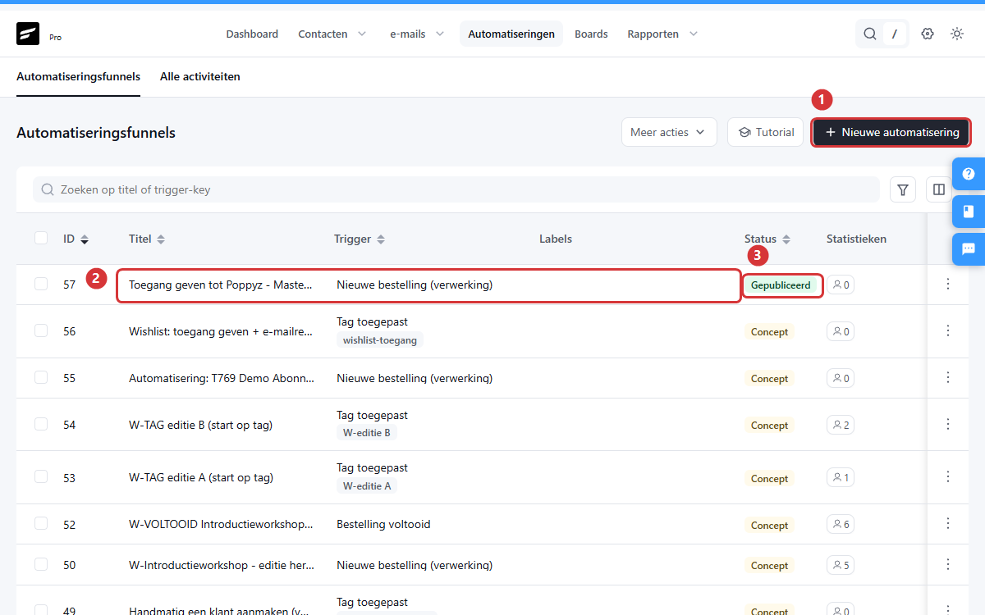Screen dimensions: 985x615
Task: Open three-dot menu for row 55
Action: coord(948,377)
